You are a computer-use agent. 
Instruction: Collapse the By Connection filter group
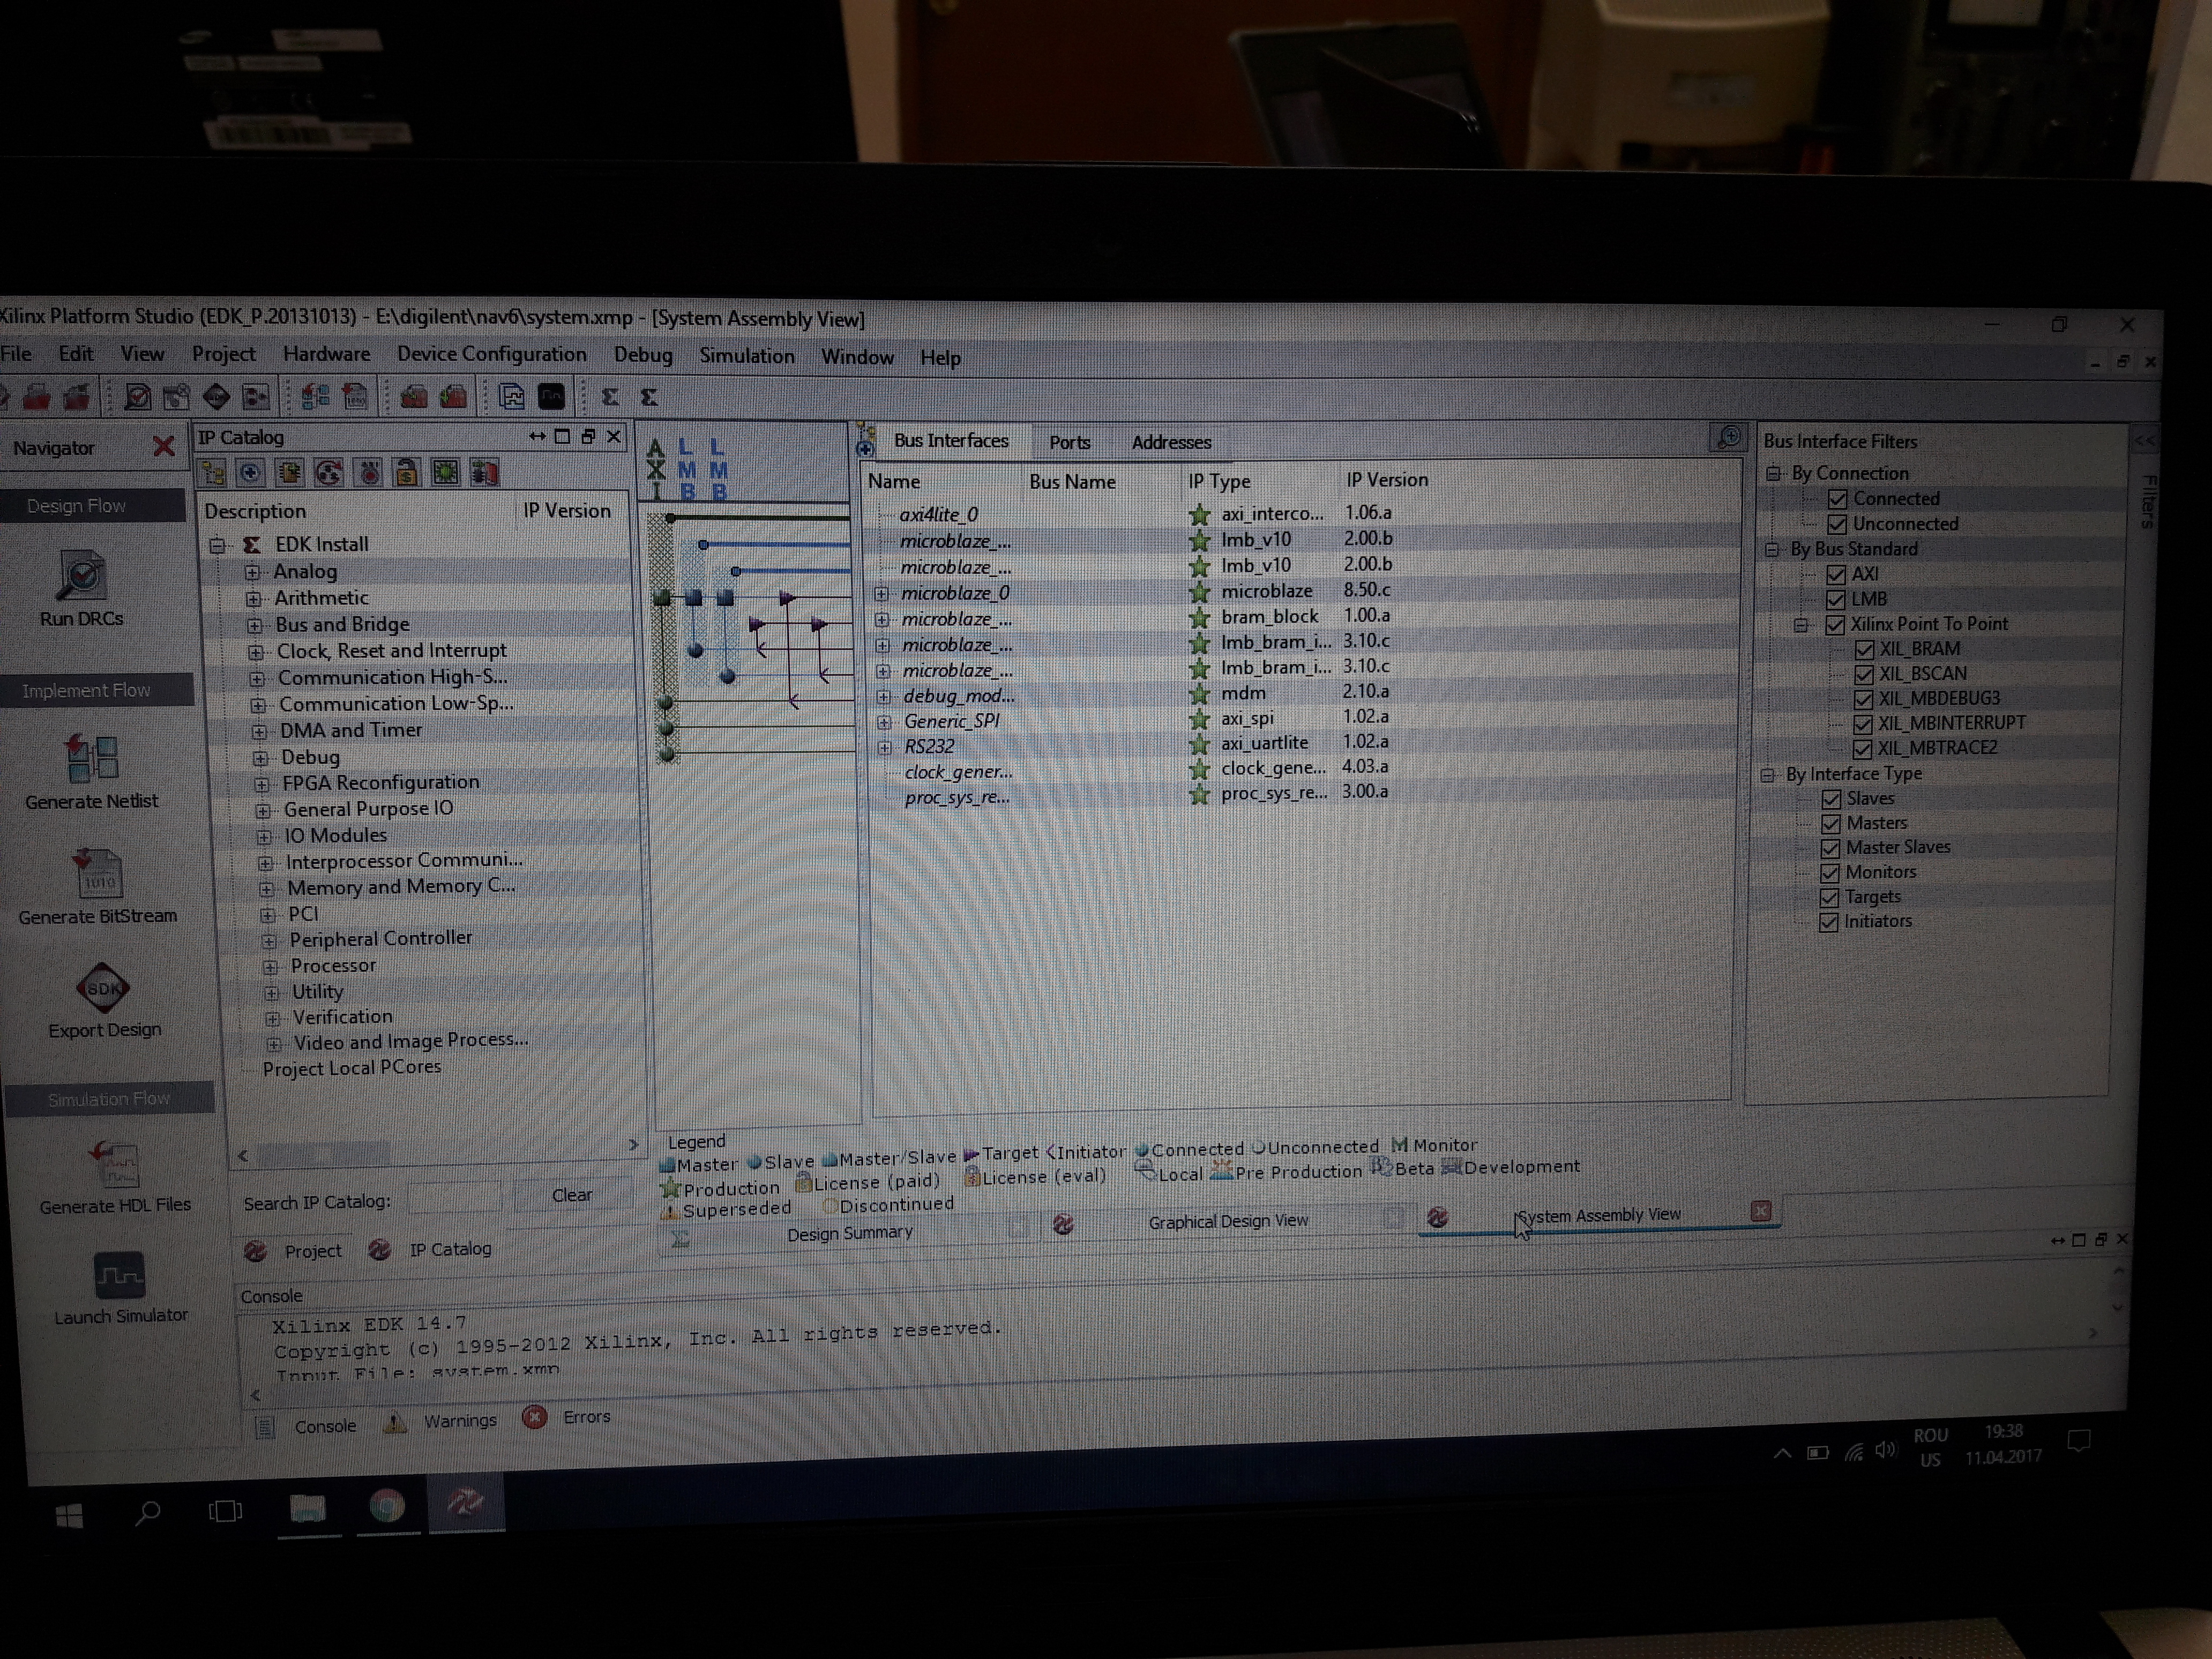[x=1773, y=473]
